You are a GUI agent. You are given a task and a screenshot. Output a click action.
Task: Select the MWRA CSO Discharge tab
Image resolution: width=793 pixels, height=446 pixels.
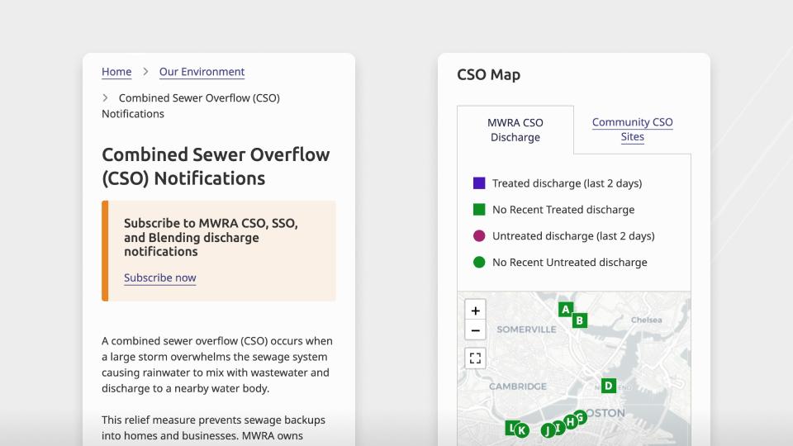click(x=515, y=130)
